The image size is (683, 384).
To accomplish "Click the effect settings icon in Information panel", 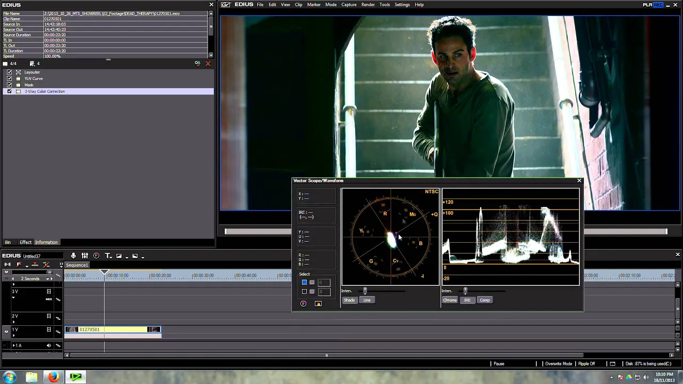I will click(x=197, y=63).
